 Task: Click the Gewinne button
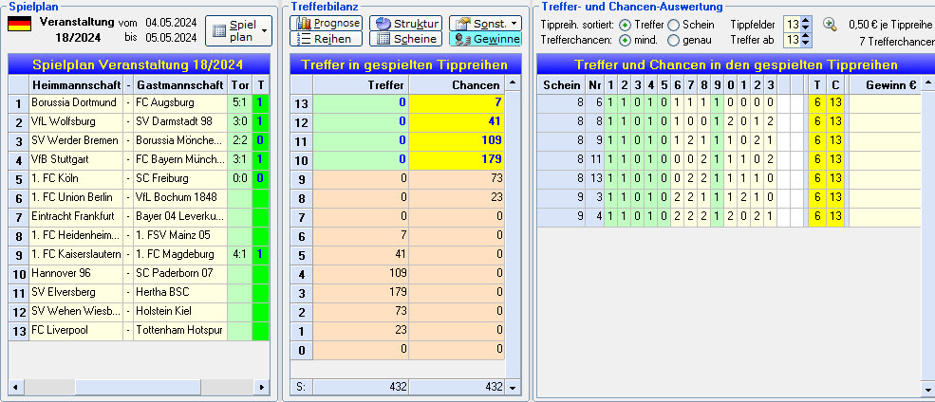click(485, 39)
